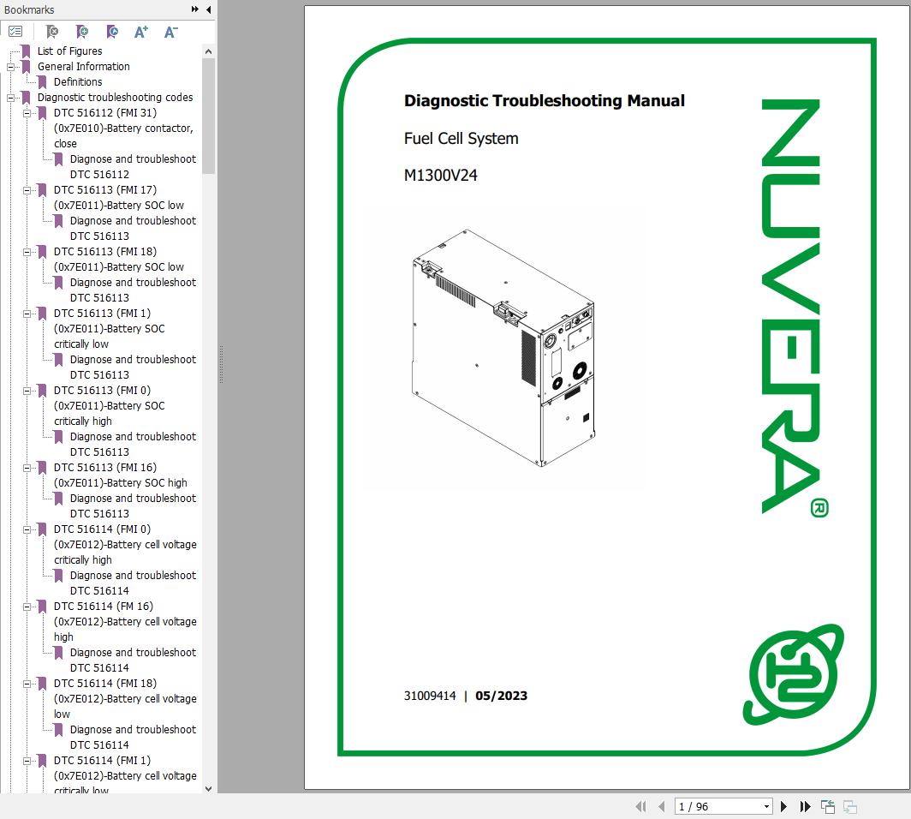
Task: Collapse the DTC 516113 (FMI 0) node
Action: pos(27,391)
